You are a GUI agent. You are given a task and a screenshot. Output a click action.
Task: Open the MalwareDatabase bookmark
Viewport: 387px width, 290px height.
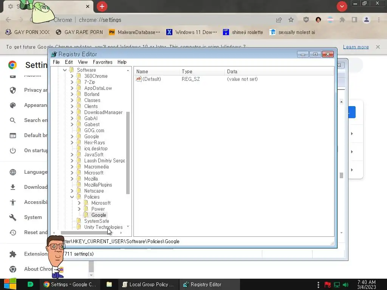(135, 32)
